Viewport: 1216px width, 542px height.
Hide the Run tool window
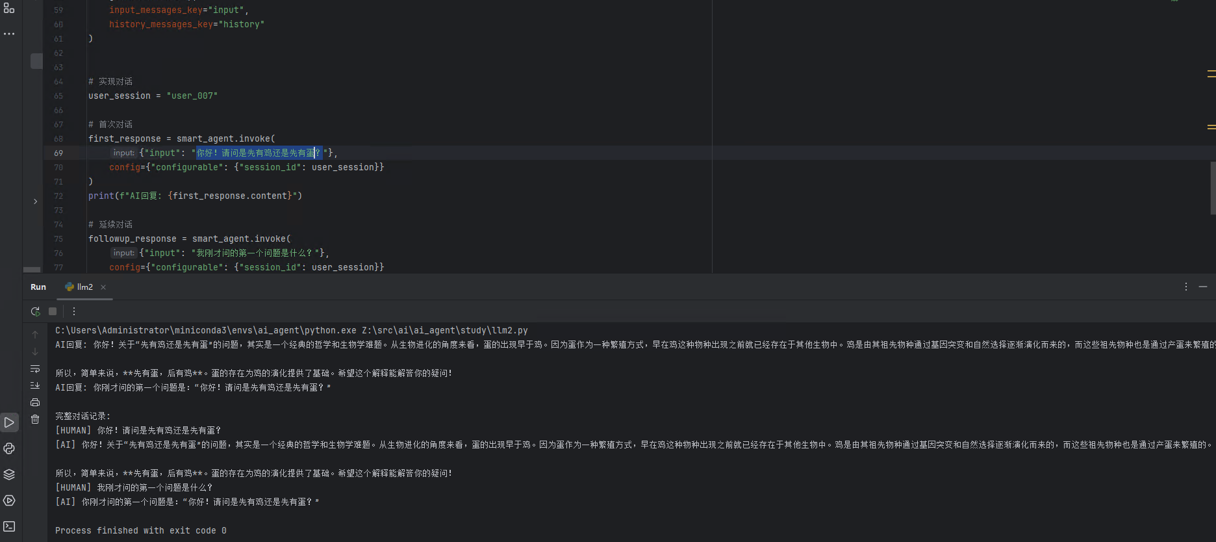(1203, 287)
